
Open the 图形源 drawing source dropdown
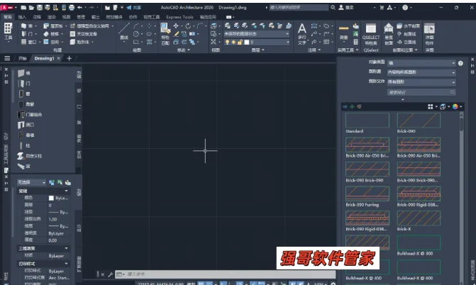(421, 72)
